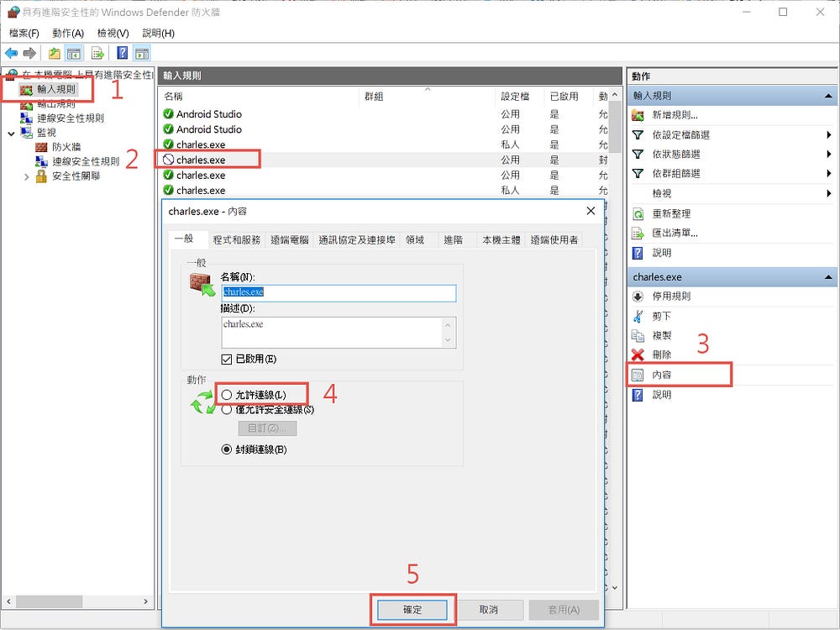Toggle the console tree pane toolbar icon
Image resolution: width=840 pixels, height=630 pixels.
tap(73, 53)
